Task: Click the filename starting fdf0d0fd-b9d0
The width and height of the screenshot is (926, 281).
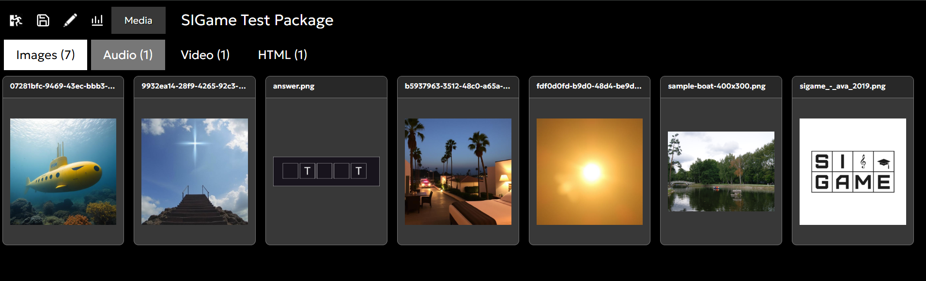Action: pos(589,86)
